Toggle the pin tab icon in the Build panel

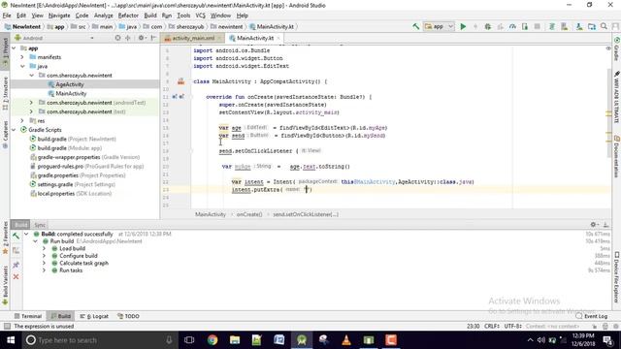point(16,265)
